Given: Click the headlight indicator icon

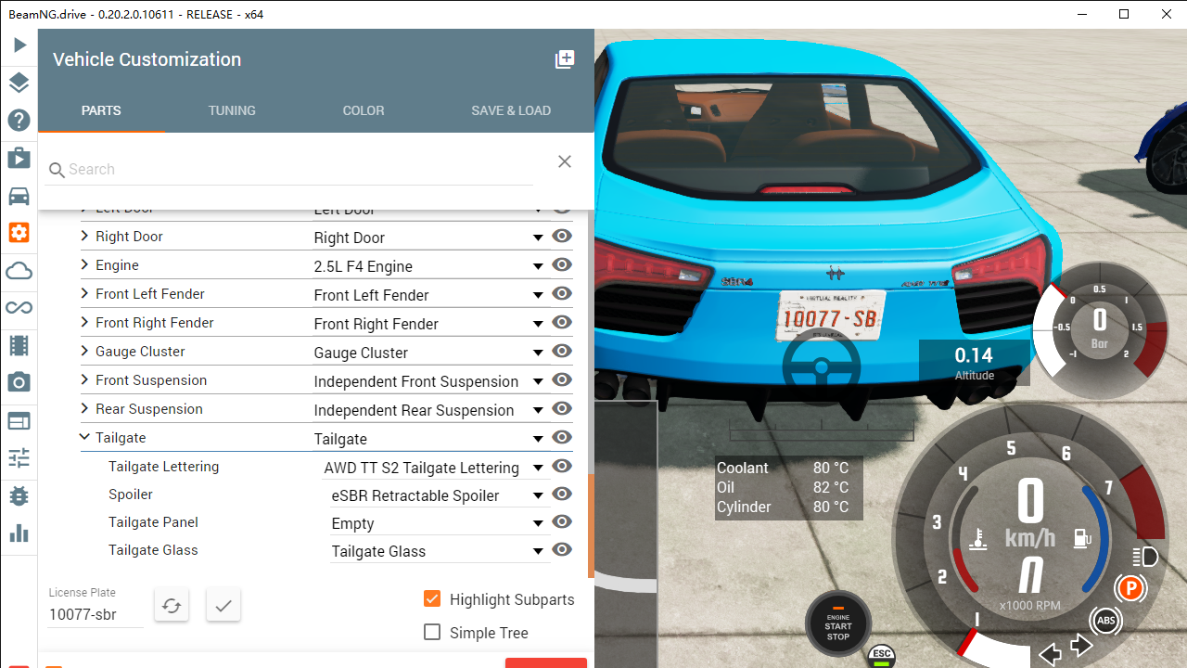Looking at the screenshot, I should coord(1145,557).
